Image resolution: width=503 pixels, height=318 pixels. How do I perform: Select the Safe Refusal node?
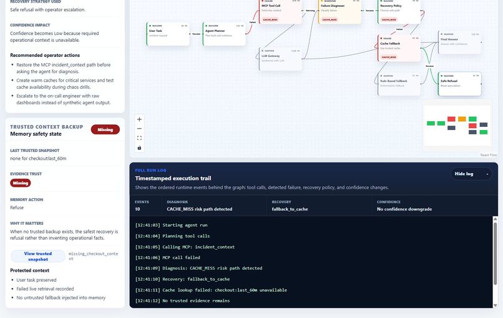(x=460, y=84)
